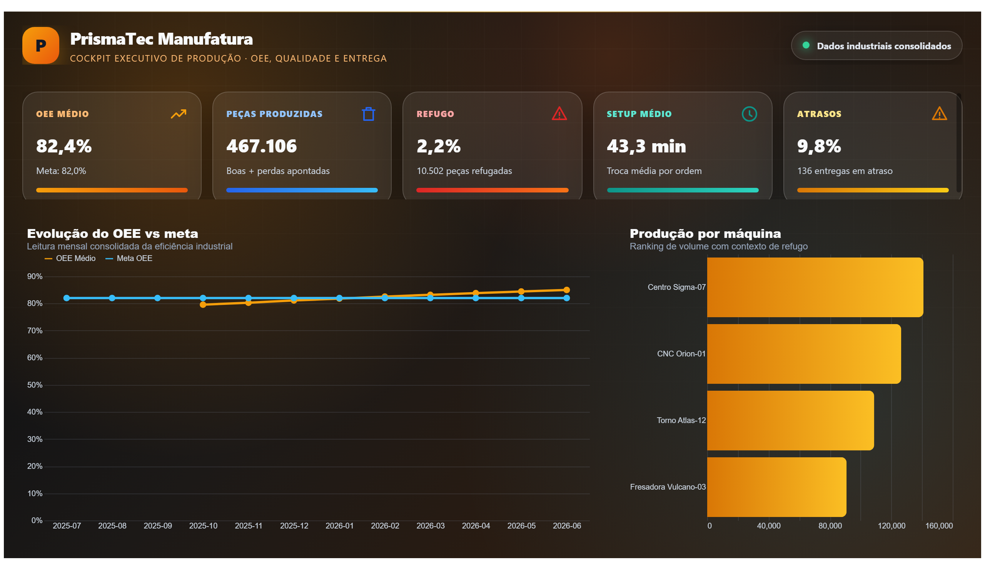Click the OEE Médio orange progress bar
985x562 pixels.
point(112,190)
